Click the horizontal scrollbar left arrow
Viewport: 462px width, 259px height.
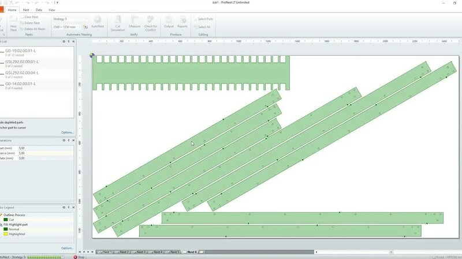click(x=316, y=252)
